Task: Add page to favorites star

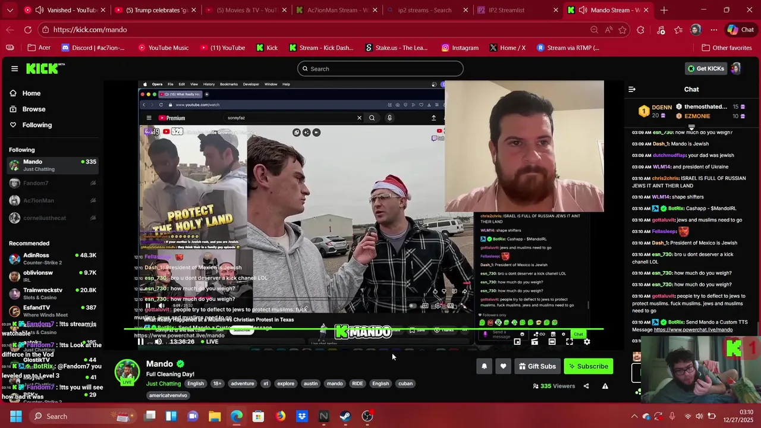Action: click(x=622, y=30)
